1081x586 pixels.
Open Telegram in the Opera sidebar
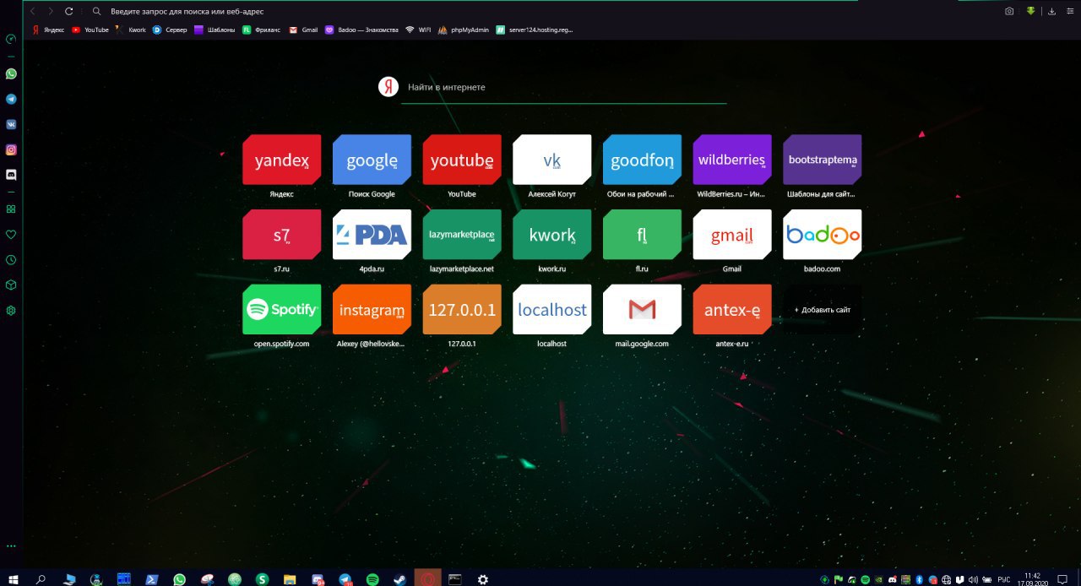click(11, 99)
